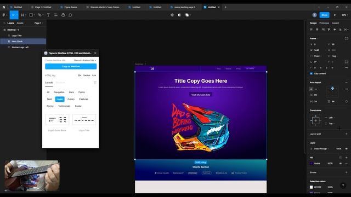Toggle Fill Radial visibility eye icon
This screenshot has height=197, width=351.
tap(341, 164)
